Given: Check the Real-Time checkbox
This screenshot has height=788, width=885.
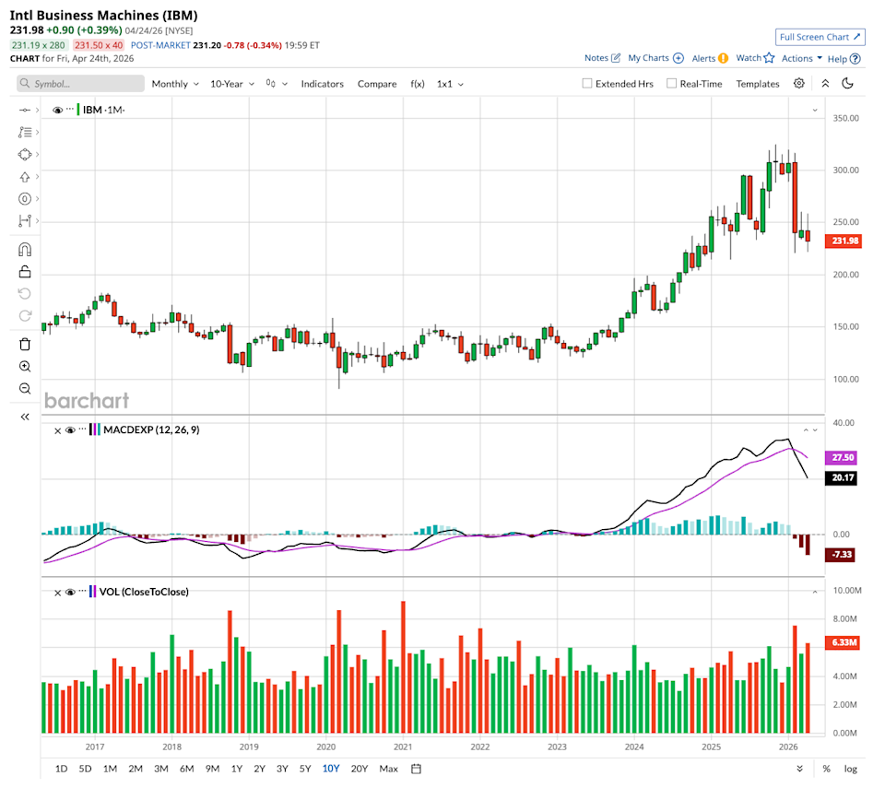Looking at the screenshot, I should tap(671, 84).
